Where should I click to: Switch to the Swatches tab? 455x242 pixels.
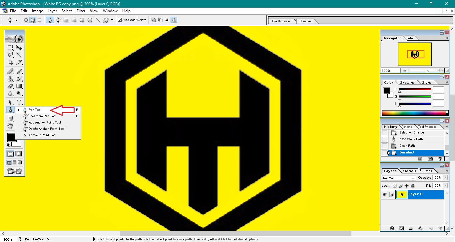[x=407, y=82]
